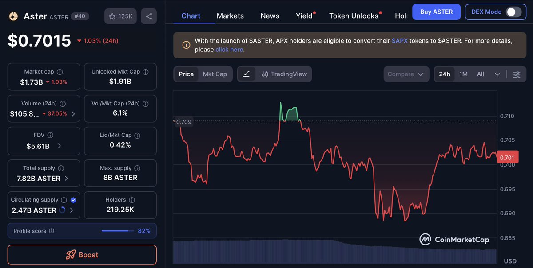
Task: Show info icon next to Holders
Action: (131, 200)
